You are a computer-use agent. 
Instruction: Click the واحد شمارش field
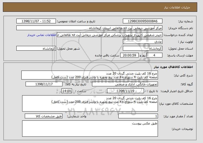coord(43,116)
